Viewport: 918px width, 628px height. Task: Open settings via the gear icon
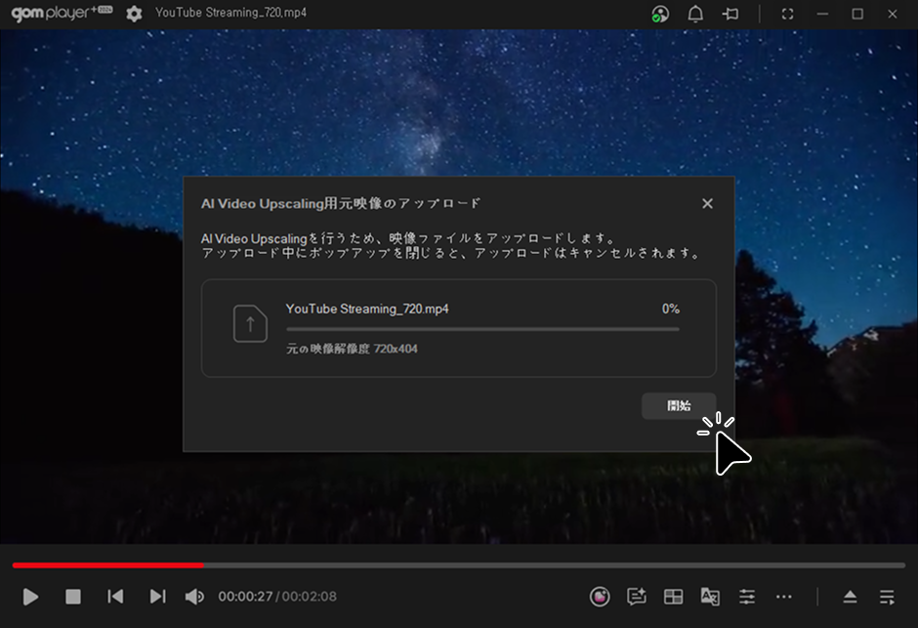pos(134,14)
